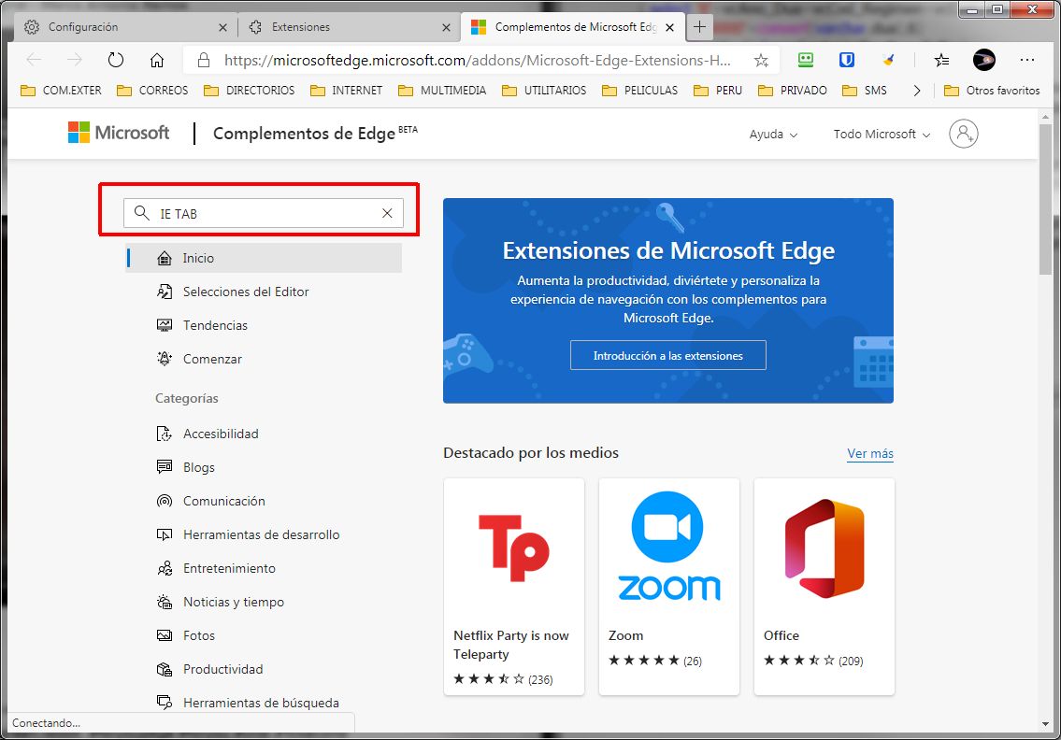
Task: Open the Comenzar section
Action: click(199, 359)
